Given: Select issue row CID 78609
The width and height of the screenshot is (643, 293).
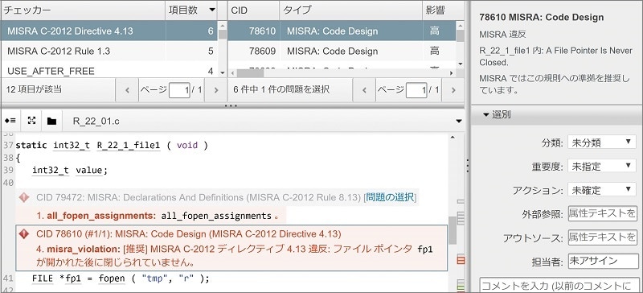Looking at the screenshot, I should tap(342, 51).
